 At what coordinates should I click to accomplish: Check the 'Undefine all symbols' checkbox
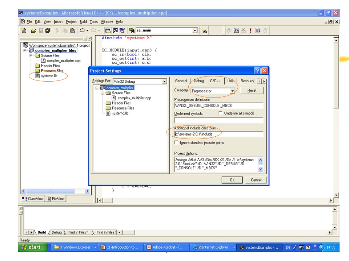(x=220, y=113)
